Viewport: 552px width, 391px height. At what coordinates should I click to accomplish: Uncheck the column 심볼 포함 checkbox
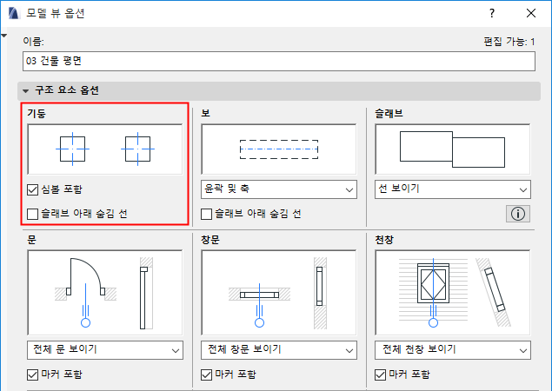click(x=34, y=189)
